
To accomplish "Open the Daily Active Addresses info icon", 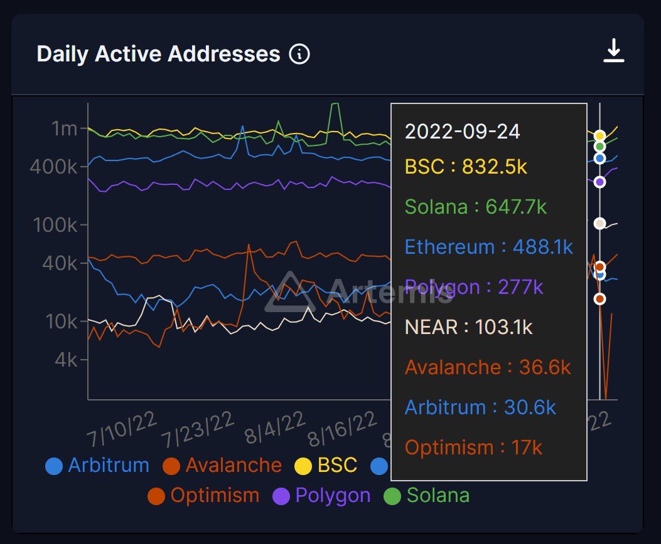I will [x=299, y=55].
